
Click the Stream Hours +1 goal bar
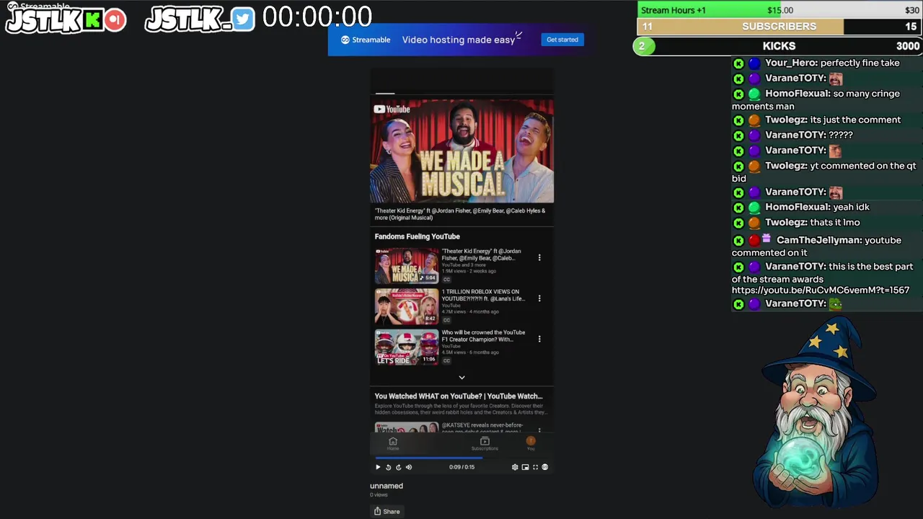780,10
